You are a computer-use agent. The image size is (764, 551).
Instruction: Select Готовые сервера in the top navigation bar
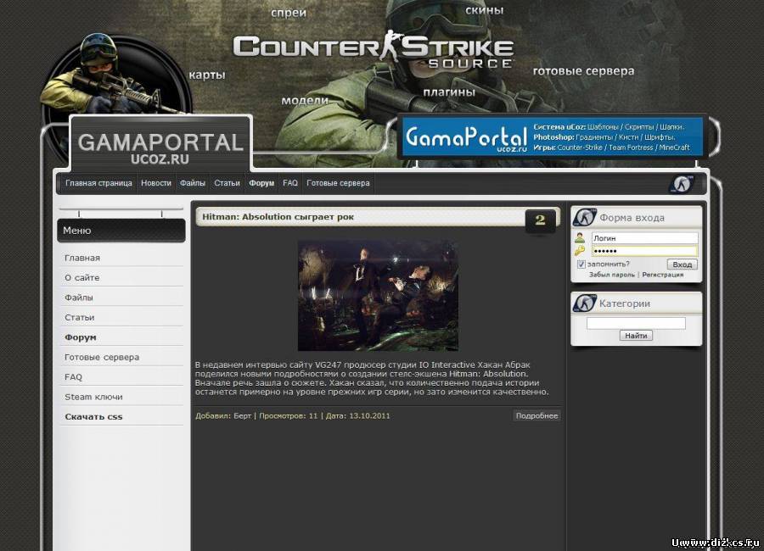(x=338, y=183)
